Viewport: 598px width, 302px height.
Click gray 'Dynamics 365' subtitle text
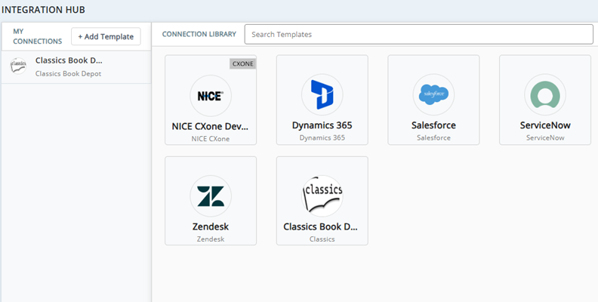322,137
